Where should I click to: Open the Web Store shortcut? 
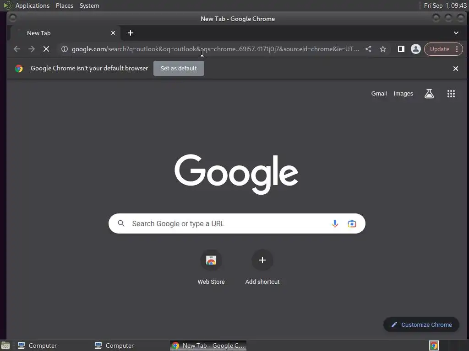[211, 267]
